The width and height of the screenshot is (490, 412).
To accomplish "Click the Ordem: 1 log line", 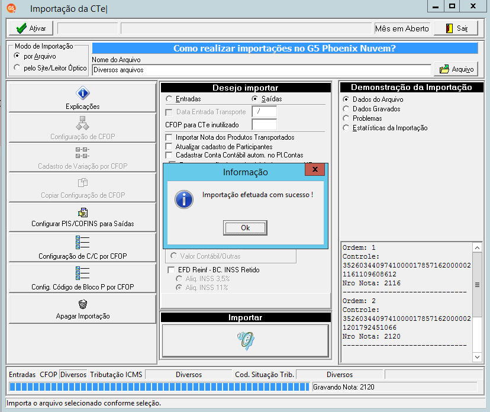I will tap(359, 247).
